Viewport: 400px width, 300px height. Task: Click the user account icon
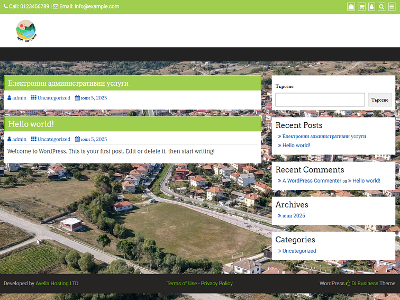click(x=371, y=7)
